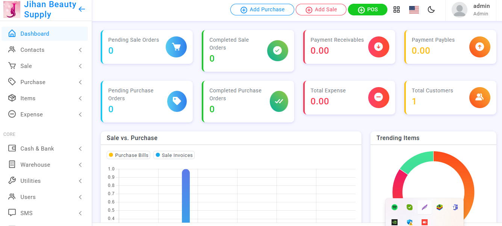The width and height of the screenshot is (502, 226).
Task: Toggle Purchase Bills series in chart legend
Action: tap(128, 155)
